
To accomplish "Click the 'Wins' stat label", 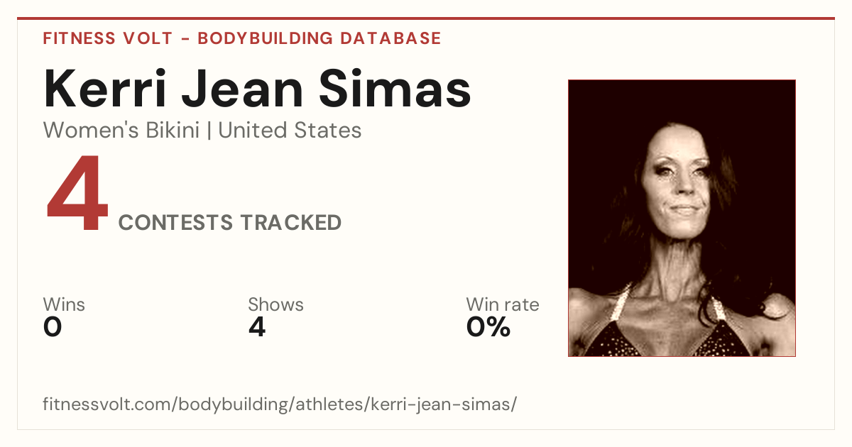I will point(64,305).
